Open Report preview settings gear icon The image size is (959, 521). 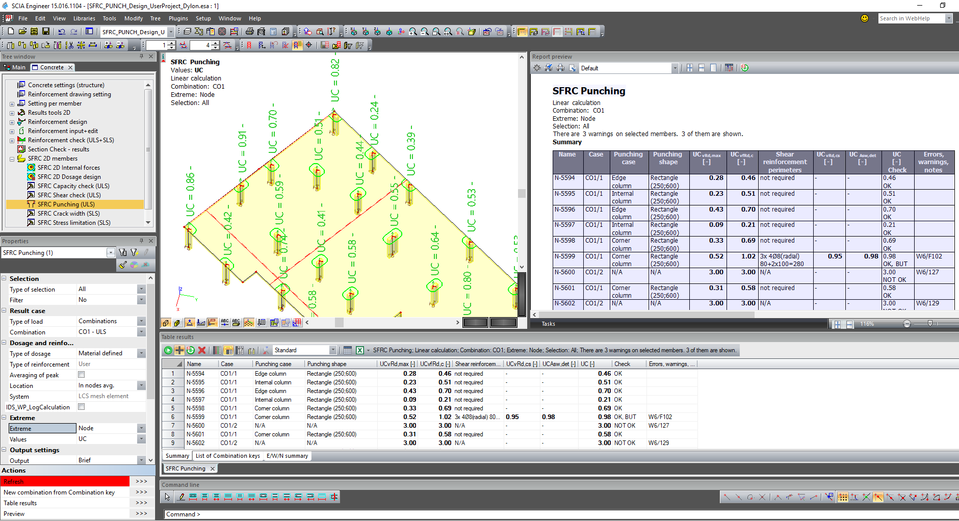(x=537, y=68)
